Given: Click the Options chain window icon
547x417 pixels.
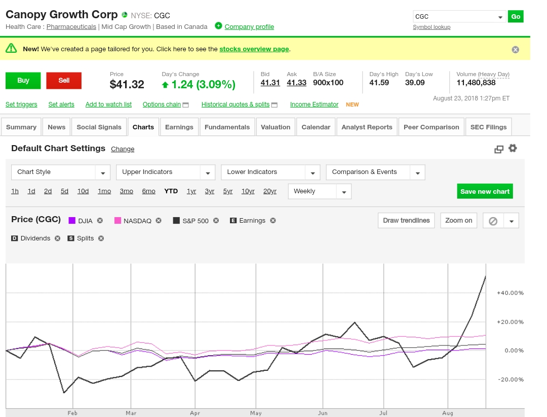Looking at the screenshot, I should 185,105.
